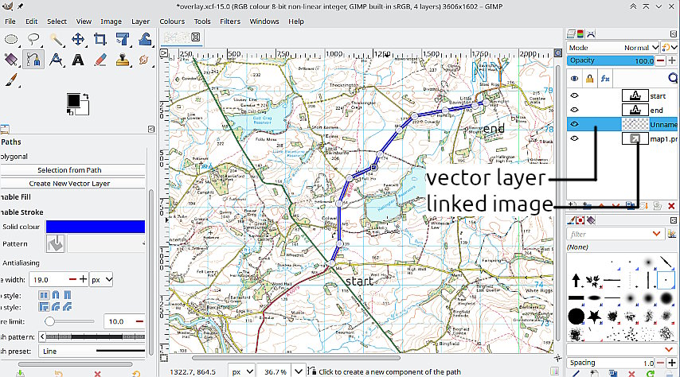
Task: Select the large black circle brush
Action: pyautogui.click(x=576, y=317)
